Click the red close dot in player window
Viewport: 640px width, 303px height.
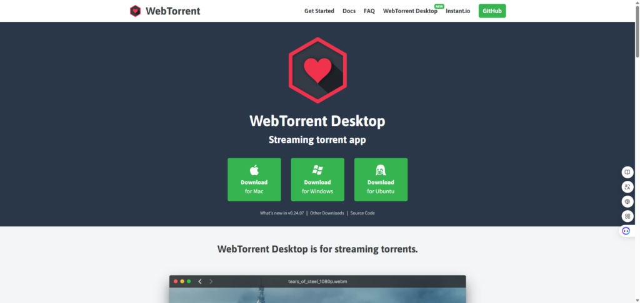pyautogui.click(x=176, y=281)
